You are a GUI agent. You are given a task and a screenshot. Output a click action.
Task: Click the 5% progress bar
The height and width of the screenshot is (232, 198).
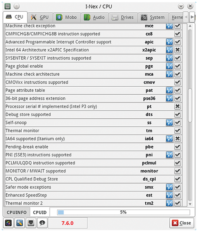coord(123,212)
